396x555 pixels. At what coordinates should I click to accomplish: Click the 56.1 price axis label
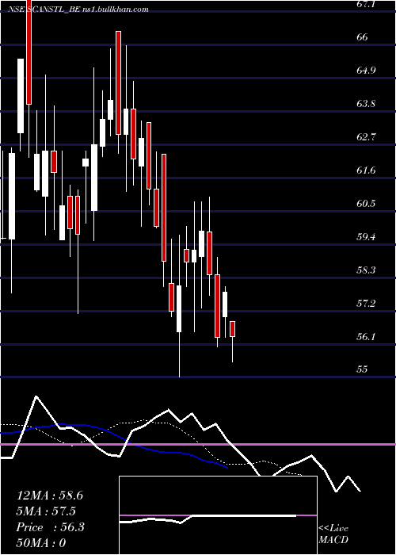[366, 337]
